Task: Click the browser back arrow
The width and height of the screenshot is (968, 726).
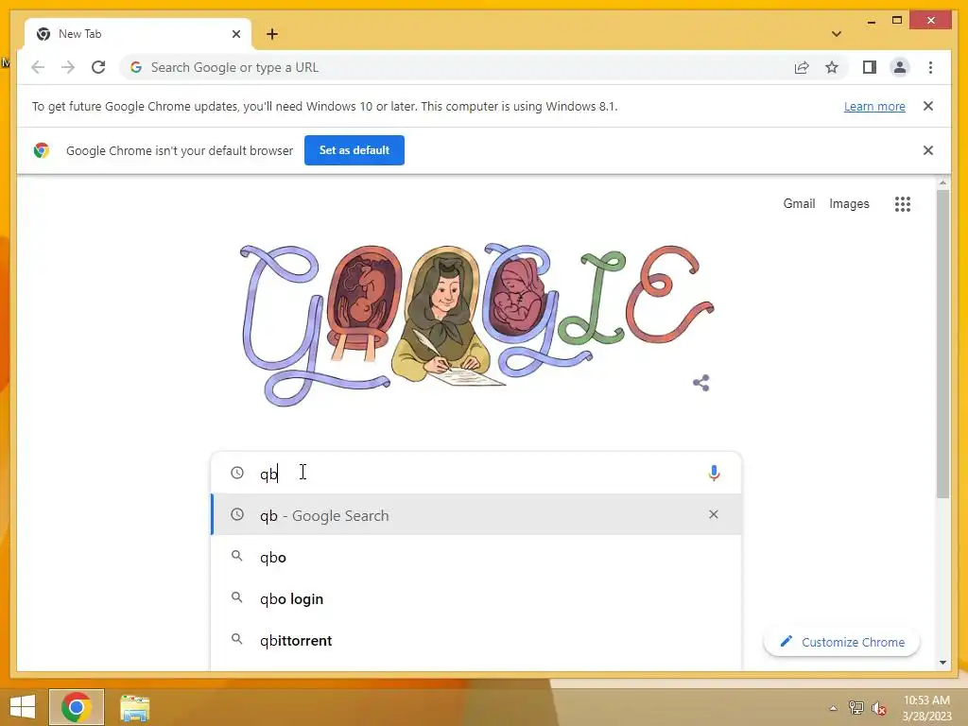Action: 38,67
